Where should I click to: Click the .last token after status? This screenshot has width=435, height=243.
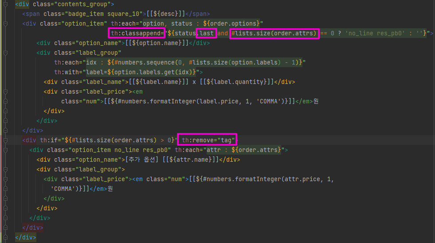pos(206,33)
